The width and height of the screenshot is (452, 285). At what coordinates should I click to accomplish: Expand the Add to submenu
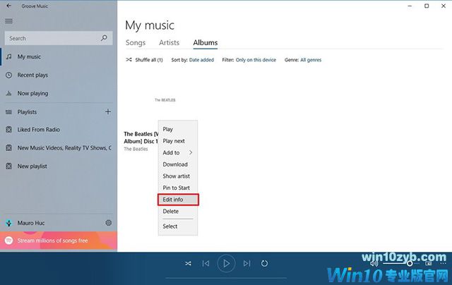point(177,152)
